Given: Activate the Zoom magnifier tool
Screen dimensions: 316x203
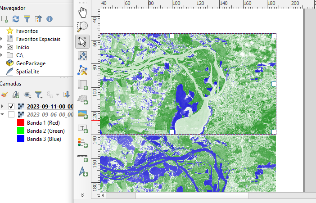Looking at the screenshot, I should pyautogui.click(x=82, y=27).
